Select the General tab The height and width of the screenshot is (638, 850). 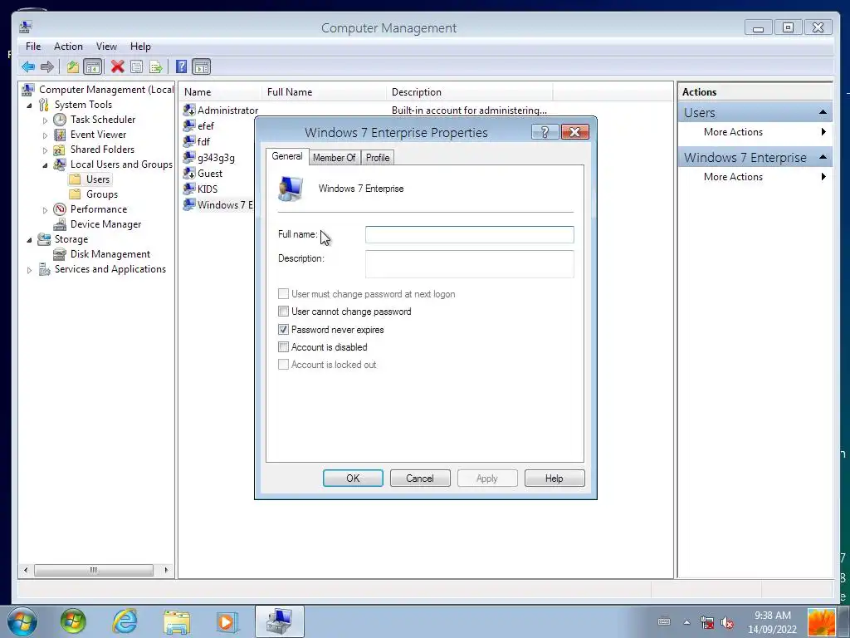(x=287, y=156)
